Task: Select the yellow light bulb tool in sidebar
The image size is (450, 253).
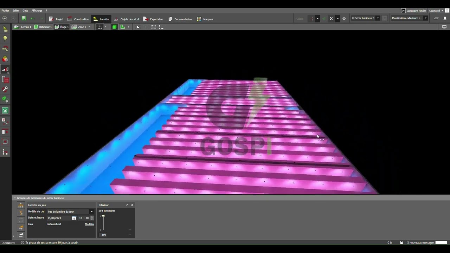Action: [x=5, y=38]
